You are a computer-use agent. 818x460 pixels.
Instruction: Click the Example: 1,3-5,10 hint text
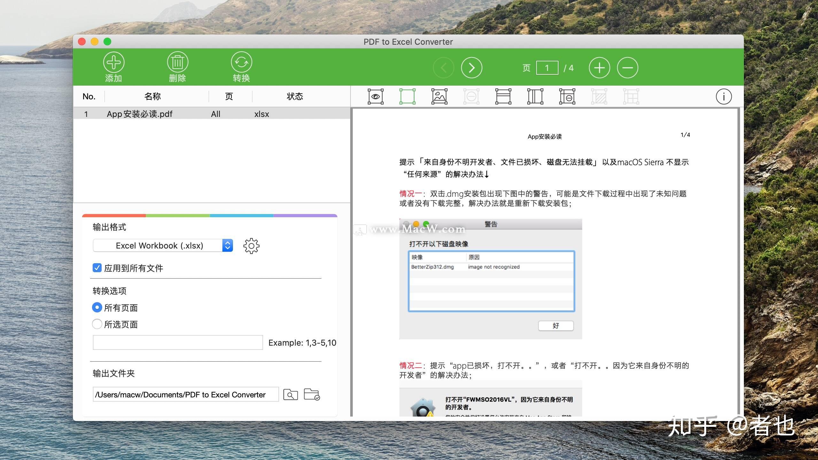tap(302, 343)
